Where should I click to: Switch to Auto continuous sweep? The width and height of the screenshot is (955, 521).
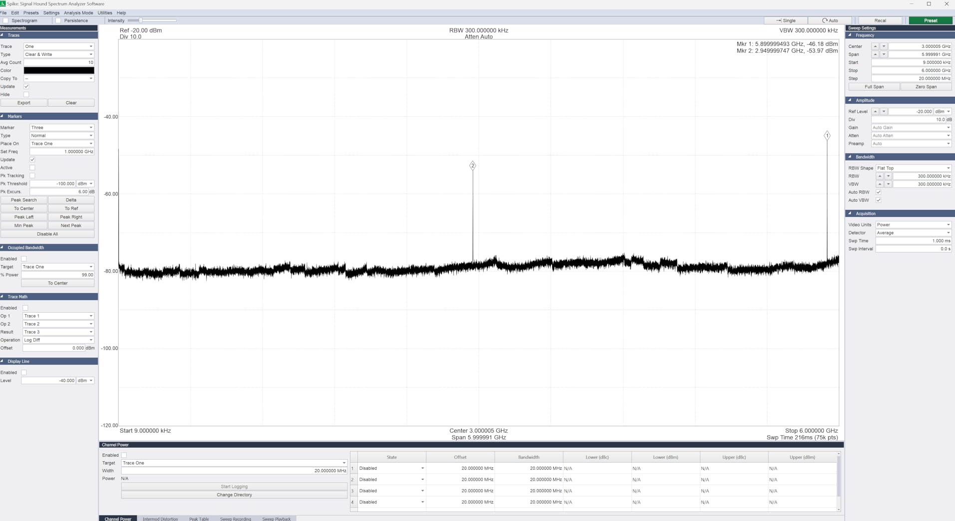click(x=830, y=20)
